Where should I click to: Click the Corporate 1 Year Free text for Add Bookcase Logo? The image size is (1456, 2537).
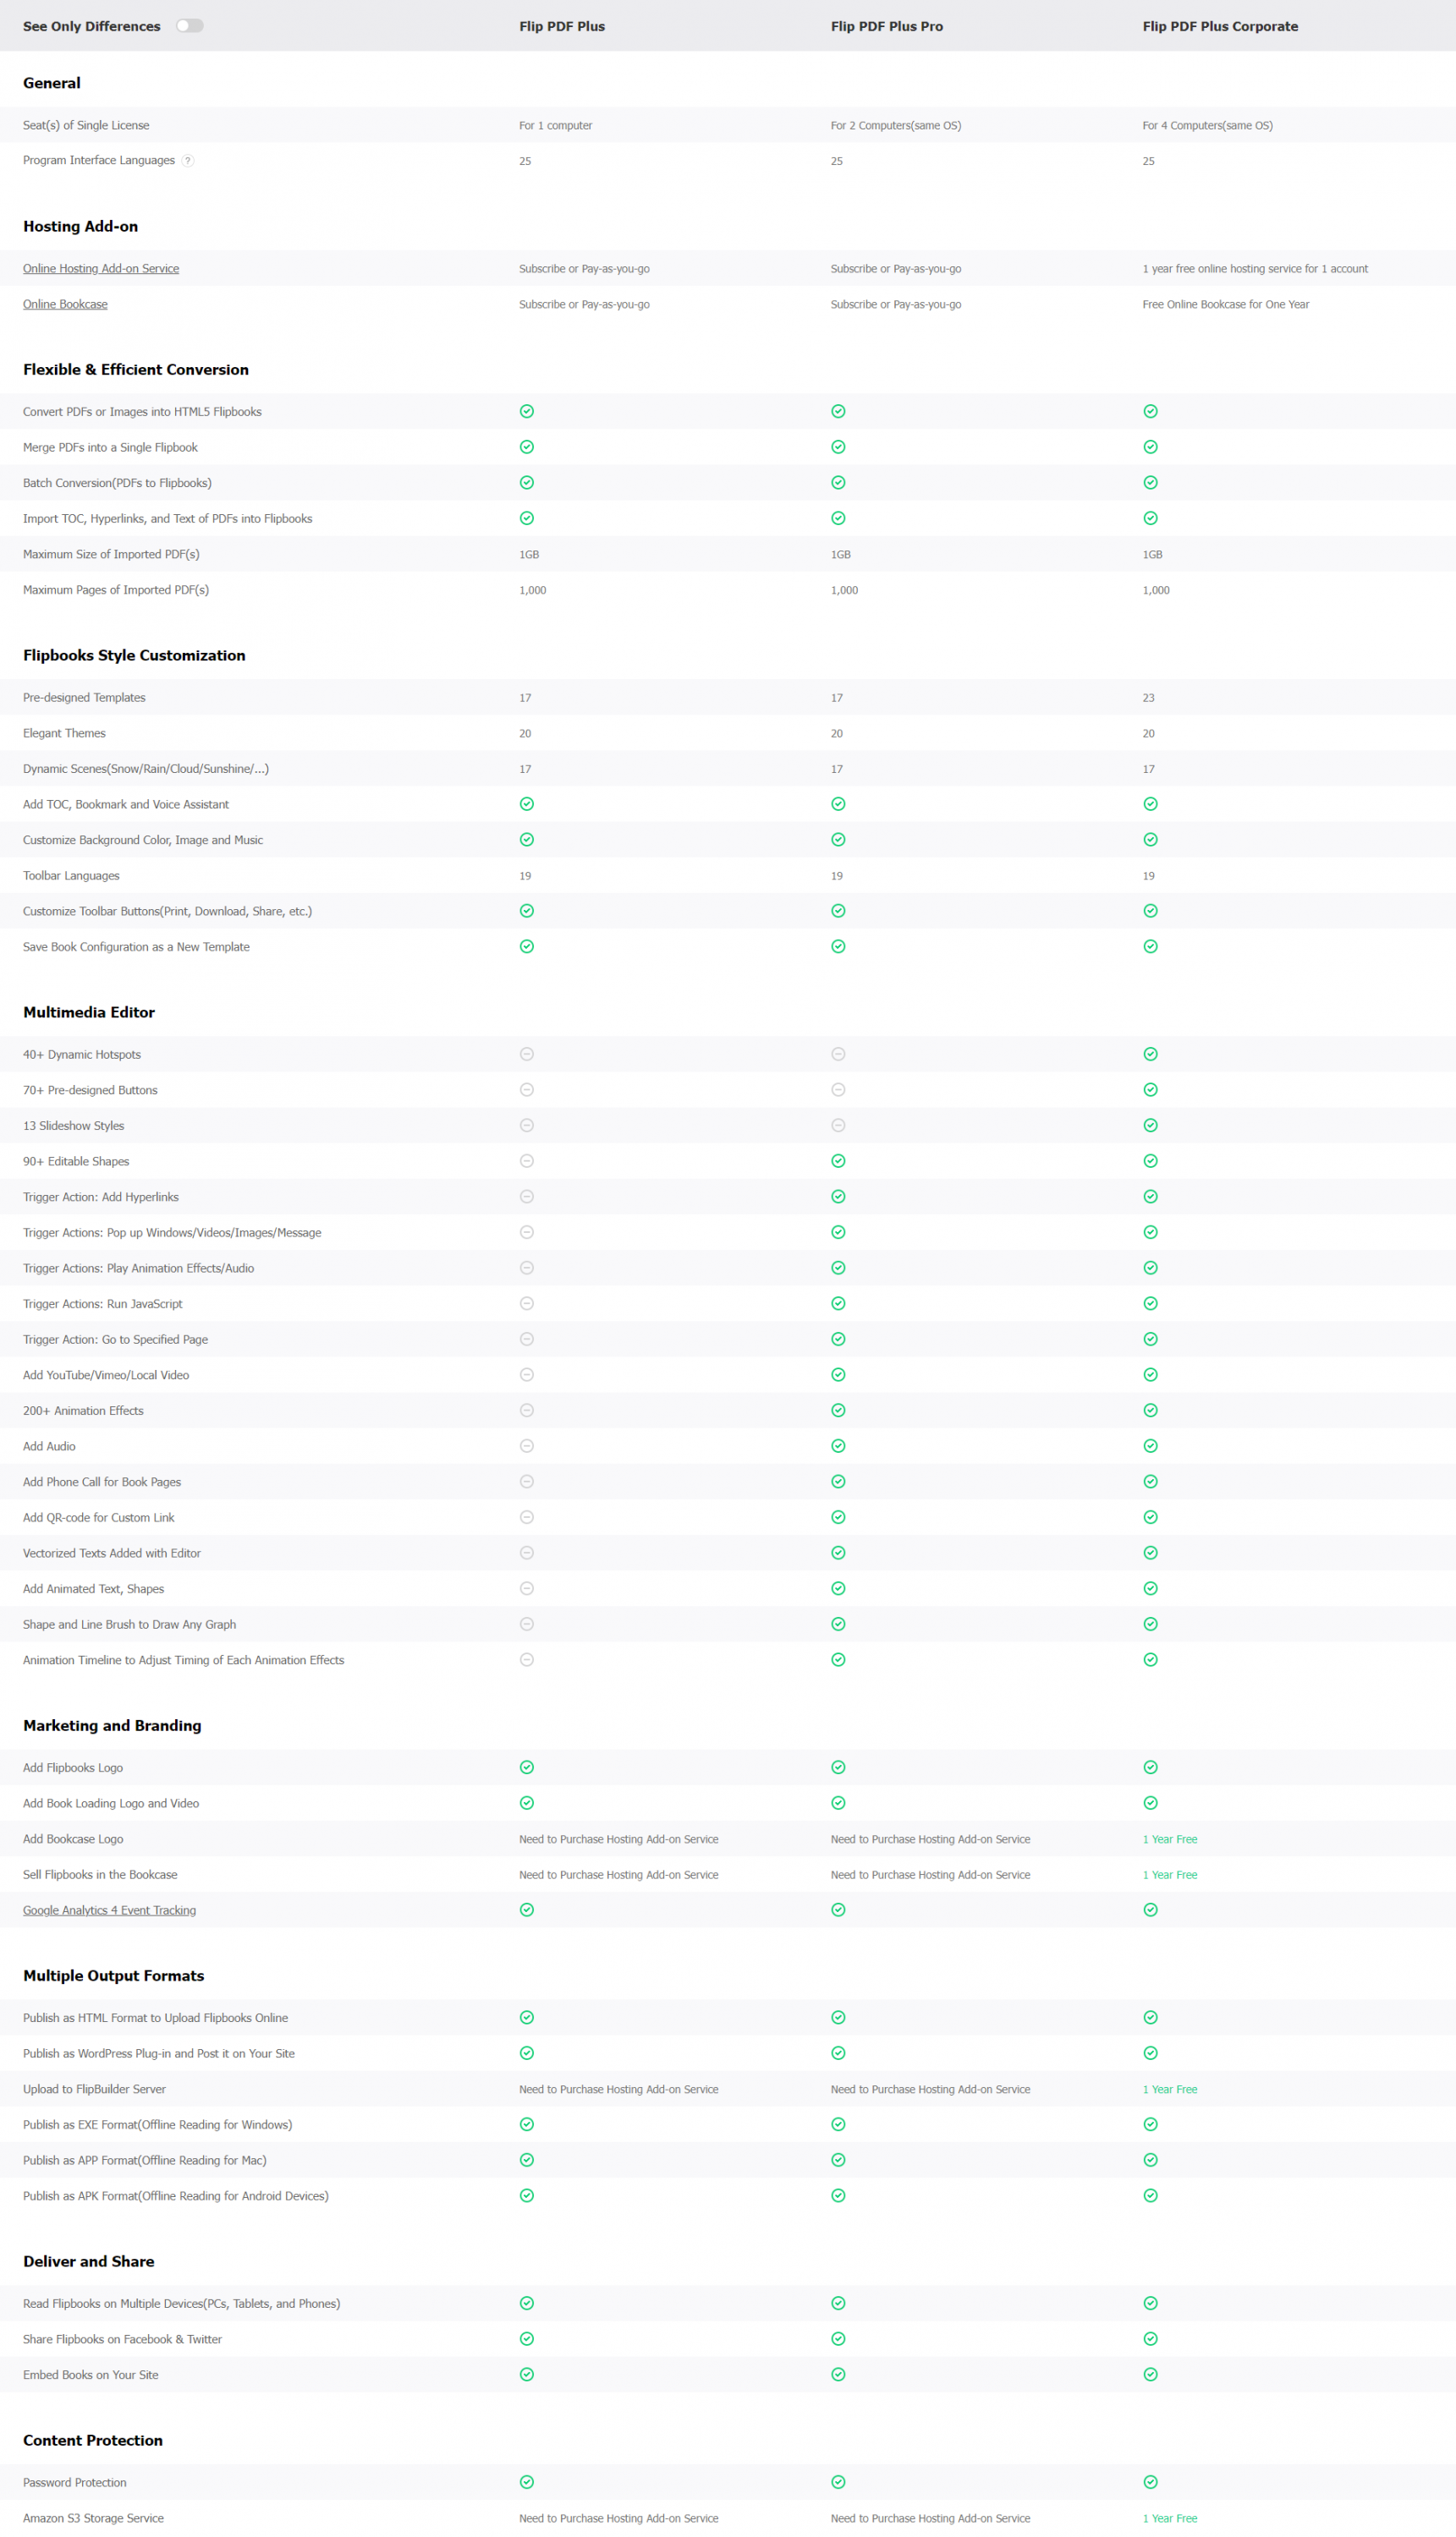coord(1169,1840)
